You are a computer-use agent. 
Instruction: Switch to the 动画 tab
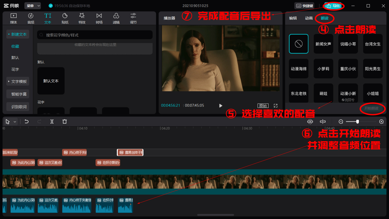tap(308, 18)
